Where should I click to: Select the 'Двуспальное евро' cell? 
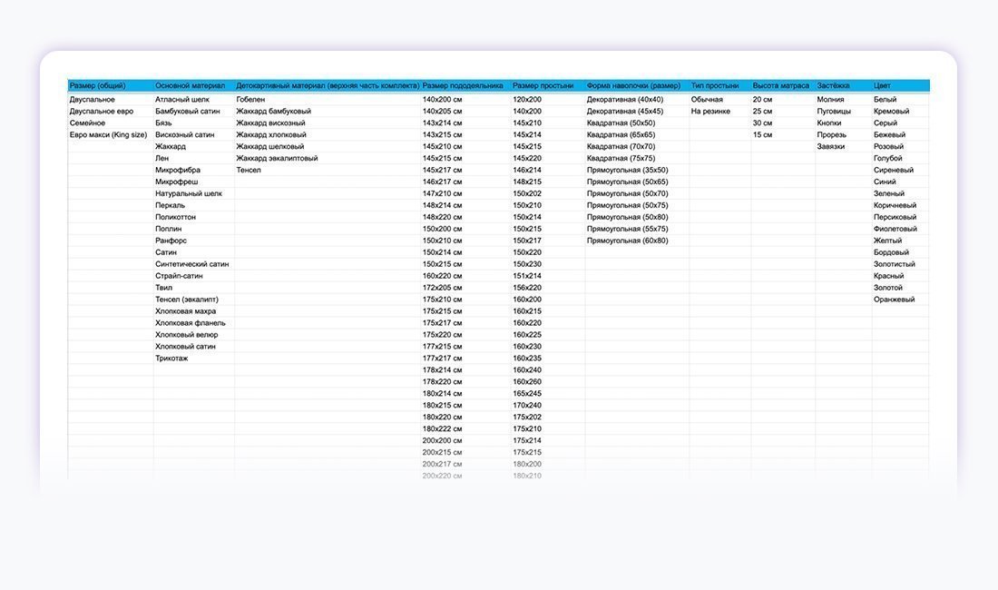click(102, 112)
